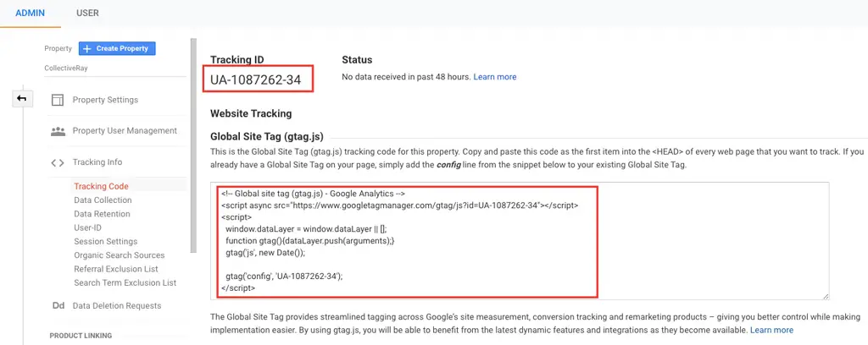Screen dimensions: 868x345
Task: Click the Dd Data Deletion icon
Action: 58,306
